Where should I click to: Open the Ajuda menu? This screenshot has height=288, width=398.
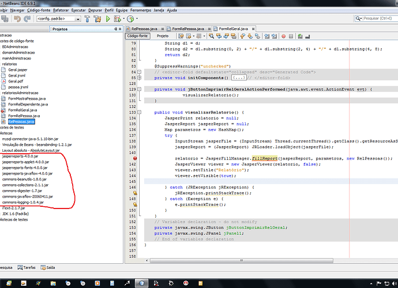(172, 10)
